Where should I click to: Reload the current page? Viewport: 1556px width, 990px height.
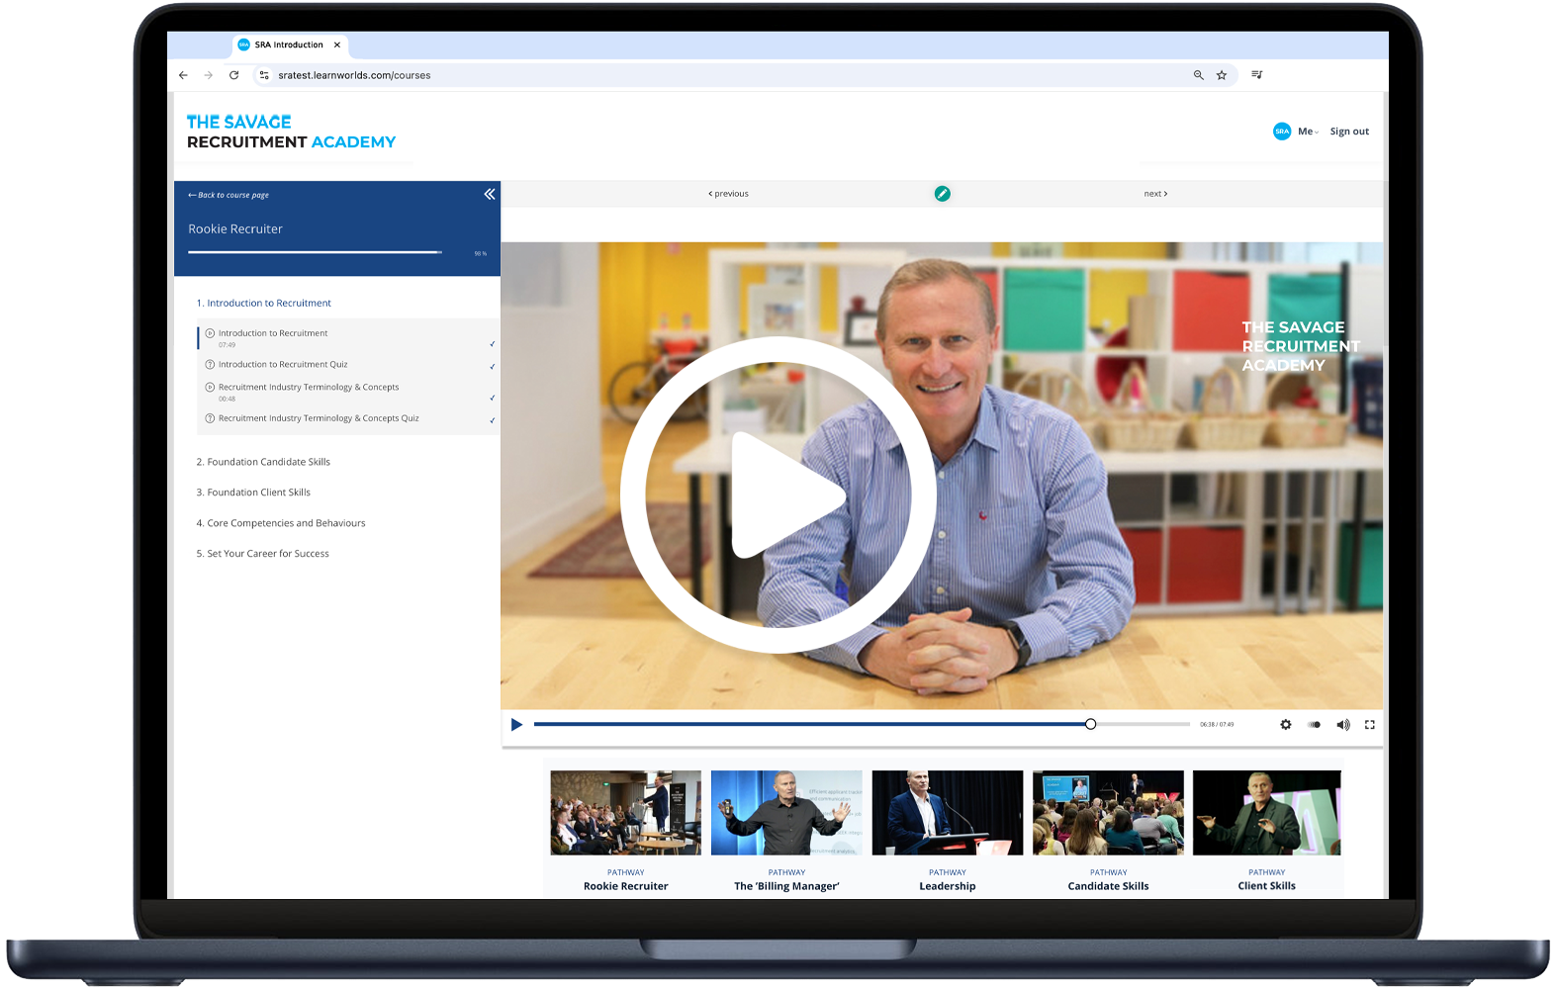click(234, 75)
